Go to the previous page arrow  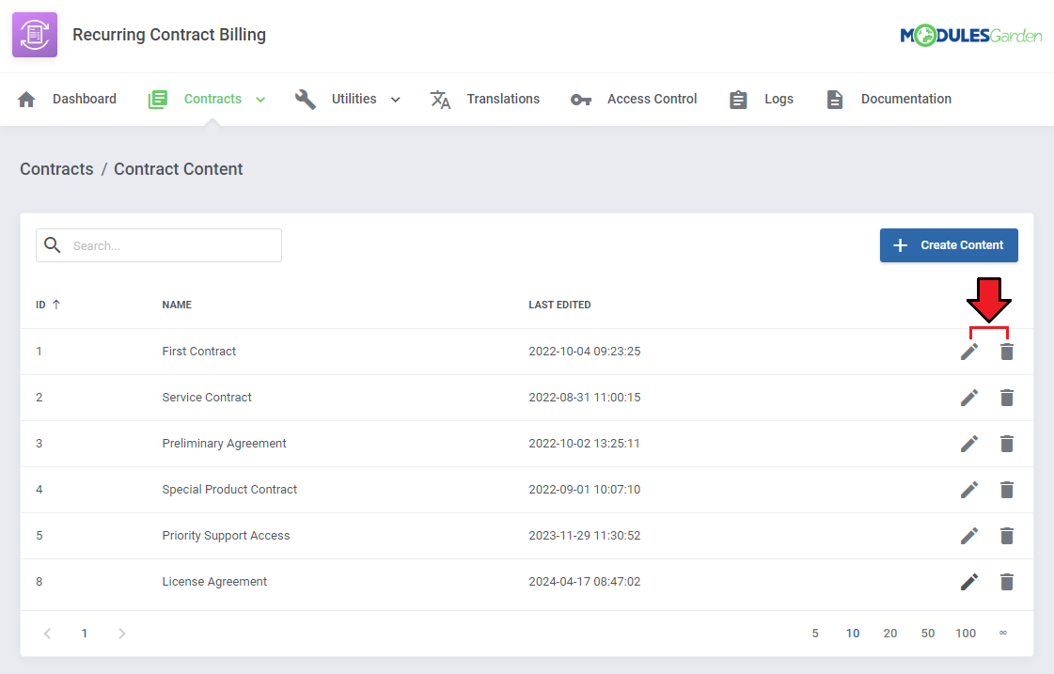pyautogui.click(x=47, y=633)
